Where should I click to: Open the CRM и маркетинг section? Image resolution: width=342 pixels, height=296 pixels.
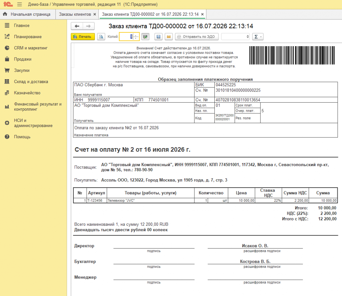coord(31,48)
